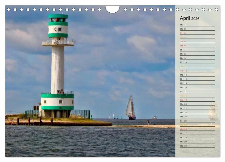Choose the So 12 date row
Viewport: 225px width, 162px height.
point(197,71)
